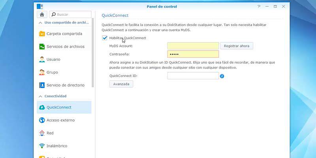Image resolution: width=316 pixels, height=158 pixels.
Task: Open the Red network icon
Action: [x=42, y=133]
